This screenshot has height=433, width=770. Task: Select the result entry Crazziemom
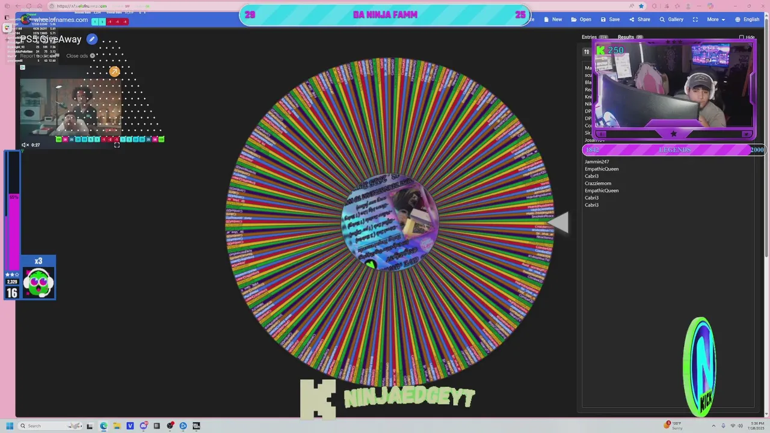pos(598,183)
